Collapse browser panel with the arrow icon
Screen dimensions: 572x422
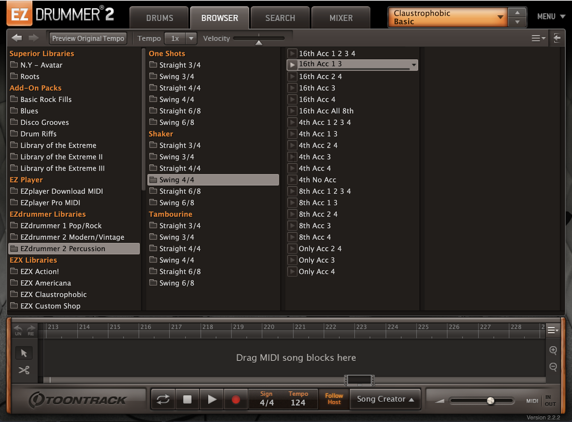pyautogui.click(x=557, y=38)
